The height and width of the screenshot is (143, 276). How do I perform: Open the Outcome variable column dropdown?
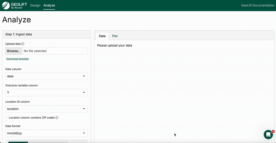[x=46, y=93]
